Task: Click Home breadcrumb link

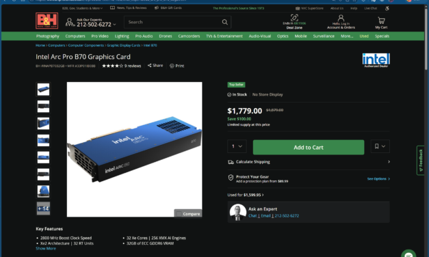Action: [x=40, y=45]
